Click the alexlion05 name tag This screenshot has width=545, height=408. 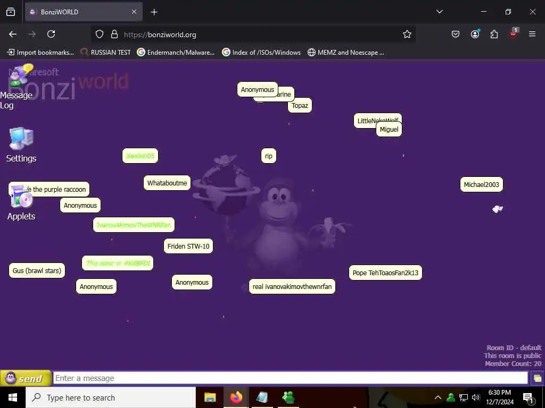(140, 156)
